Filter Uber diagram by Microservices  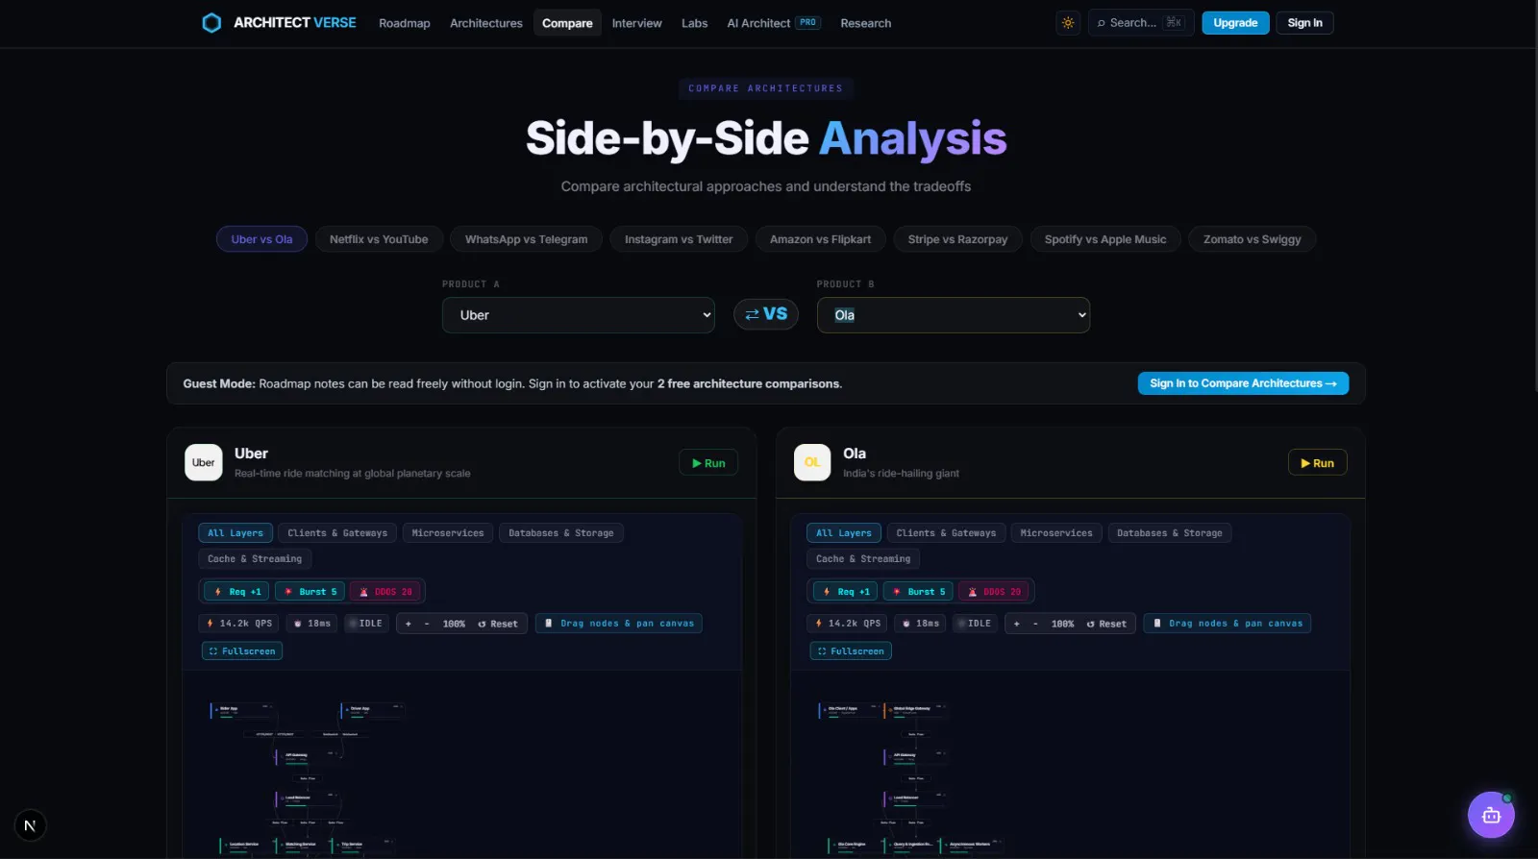coord(448,533)
